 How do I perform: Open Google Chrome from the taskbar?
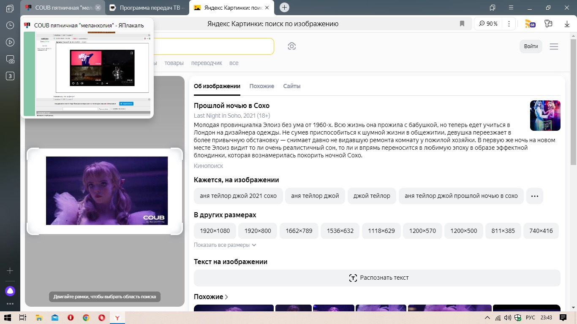coord(86,318)
